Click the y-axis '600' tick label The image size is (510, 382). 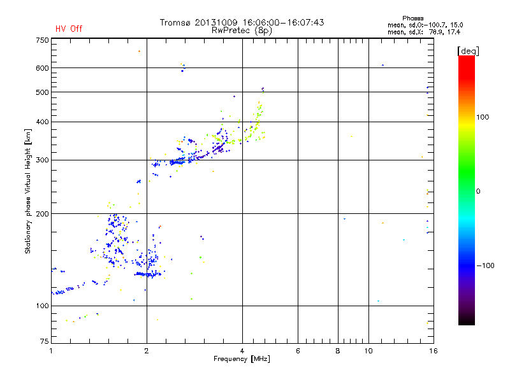click(x=42, y=68)
